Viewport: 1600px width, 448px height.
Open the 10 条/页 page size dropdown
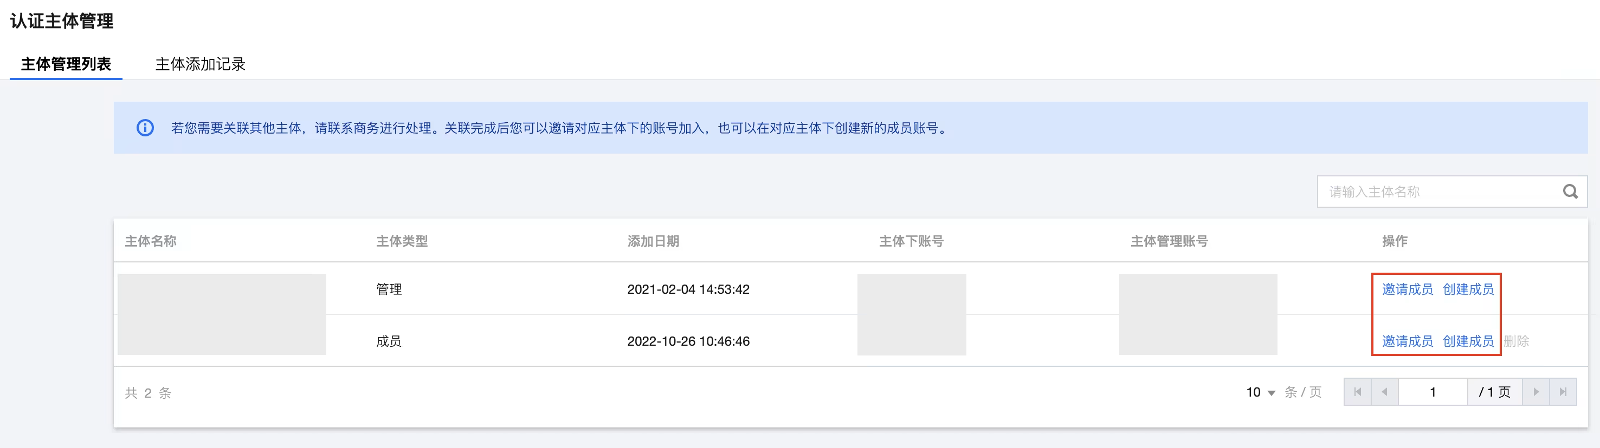[x=1261, y=392]
